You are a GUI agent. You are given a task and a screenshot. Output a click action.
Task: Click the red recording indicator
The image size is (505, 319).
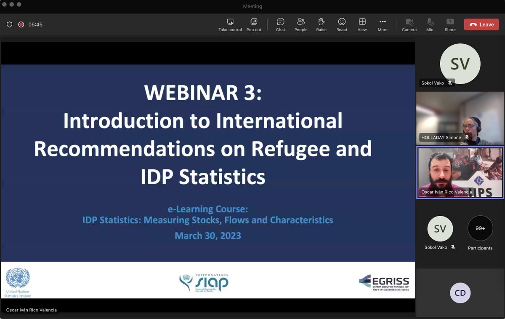21,24
